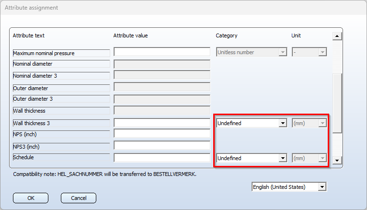Click the Cancel button

[x=79, y=198]
